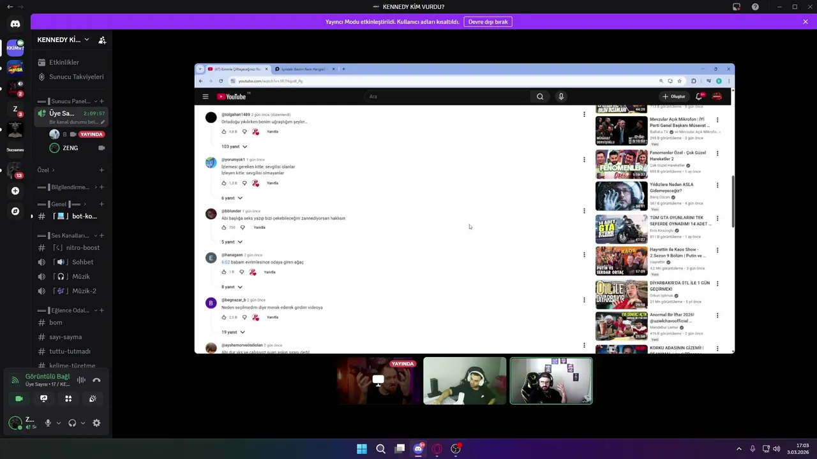Viewport: 817px width, 459px height.
Task: Toggle screen sharing button
Action: (x=43, y=398)
